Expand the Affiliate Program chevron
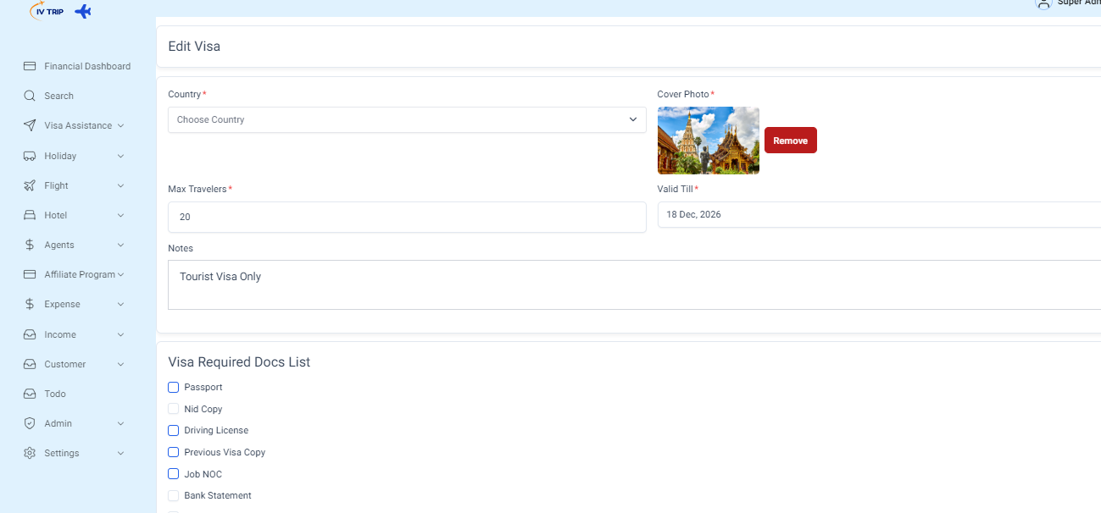 click(120, 274)
